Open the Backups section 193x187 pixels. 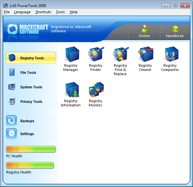[x=20, y=121]
